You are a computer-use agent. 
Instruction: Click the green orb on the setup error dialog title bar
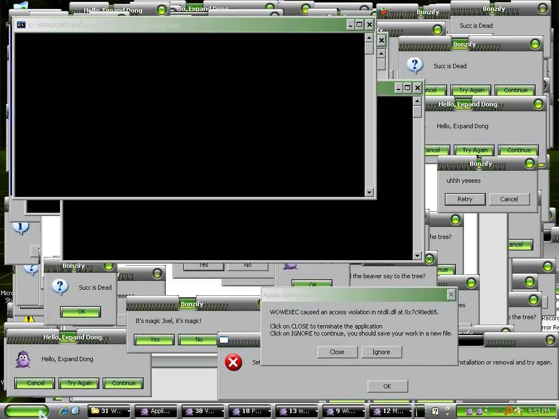(550, 340)
